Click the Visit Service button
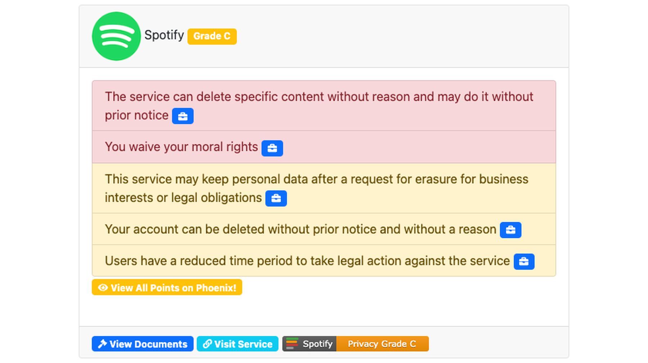The image size is (648, 363). (x=238, y=344)
